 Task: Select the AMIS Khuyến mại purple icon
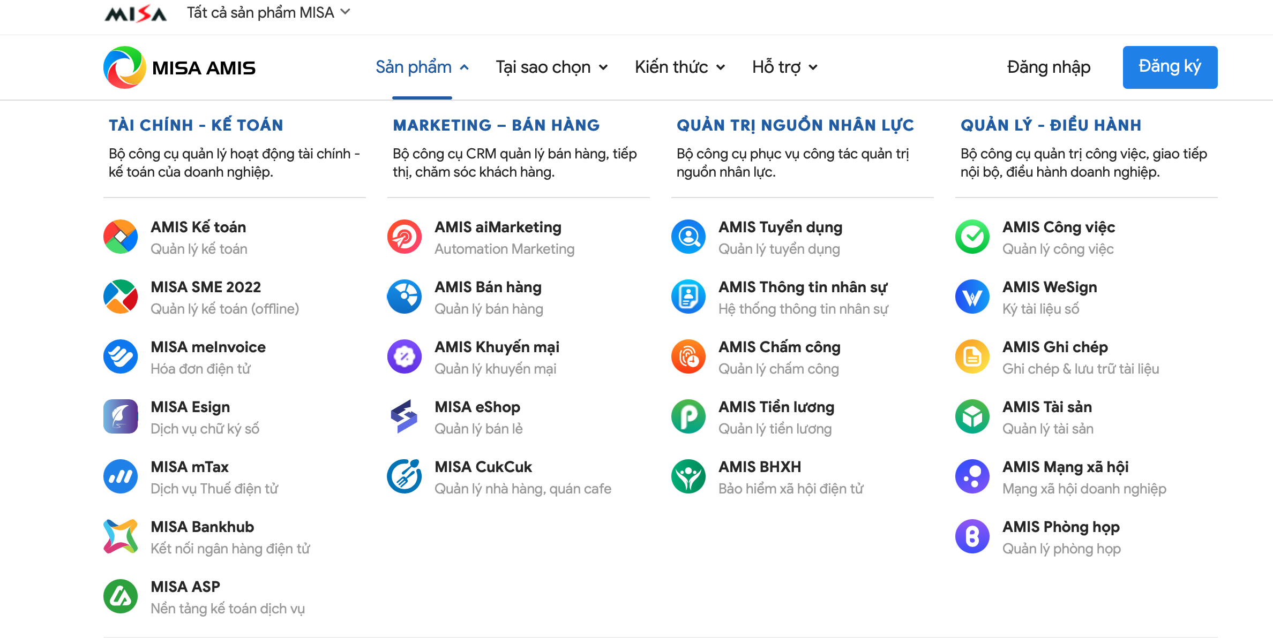(x=405, y=356)
